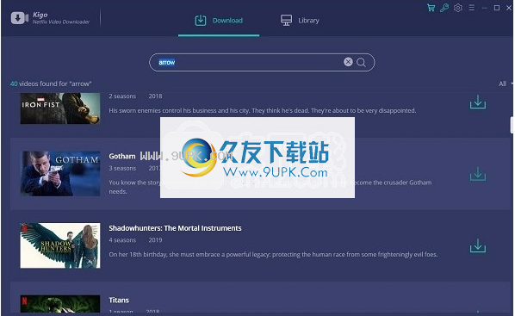Switch to the Download tab
Image resolution: width=515 pixels, height=316 pixels.
tap(219, 21)
